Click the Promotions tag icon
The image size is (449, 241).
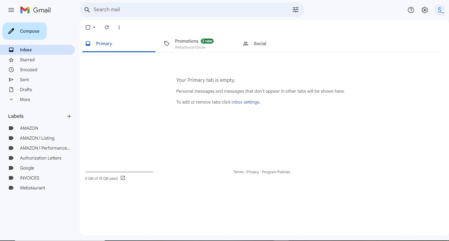click(x=167, y=44)
